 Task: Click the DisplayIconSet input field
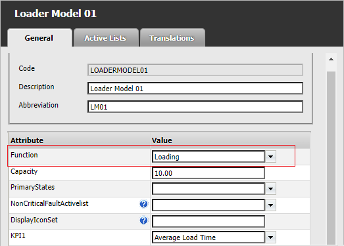[209, 222]
